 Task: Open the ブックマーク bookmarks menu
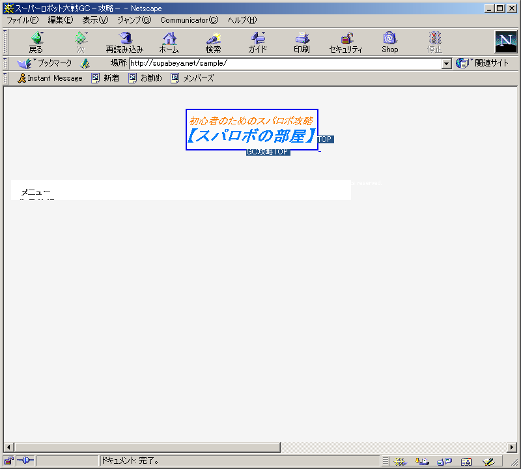click(x=44, y=63)
